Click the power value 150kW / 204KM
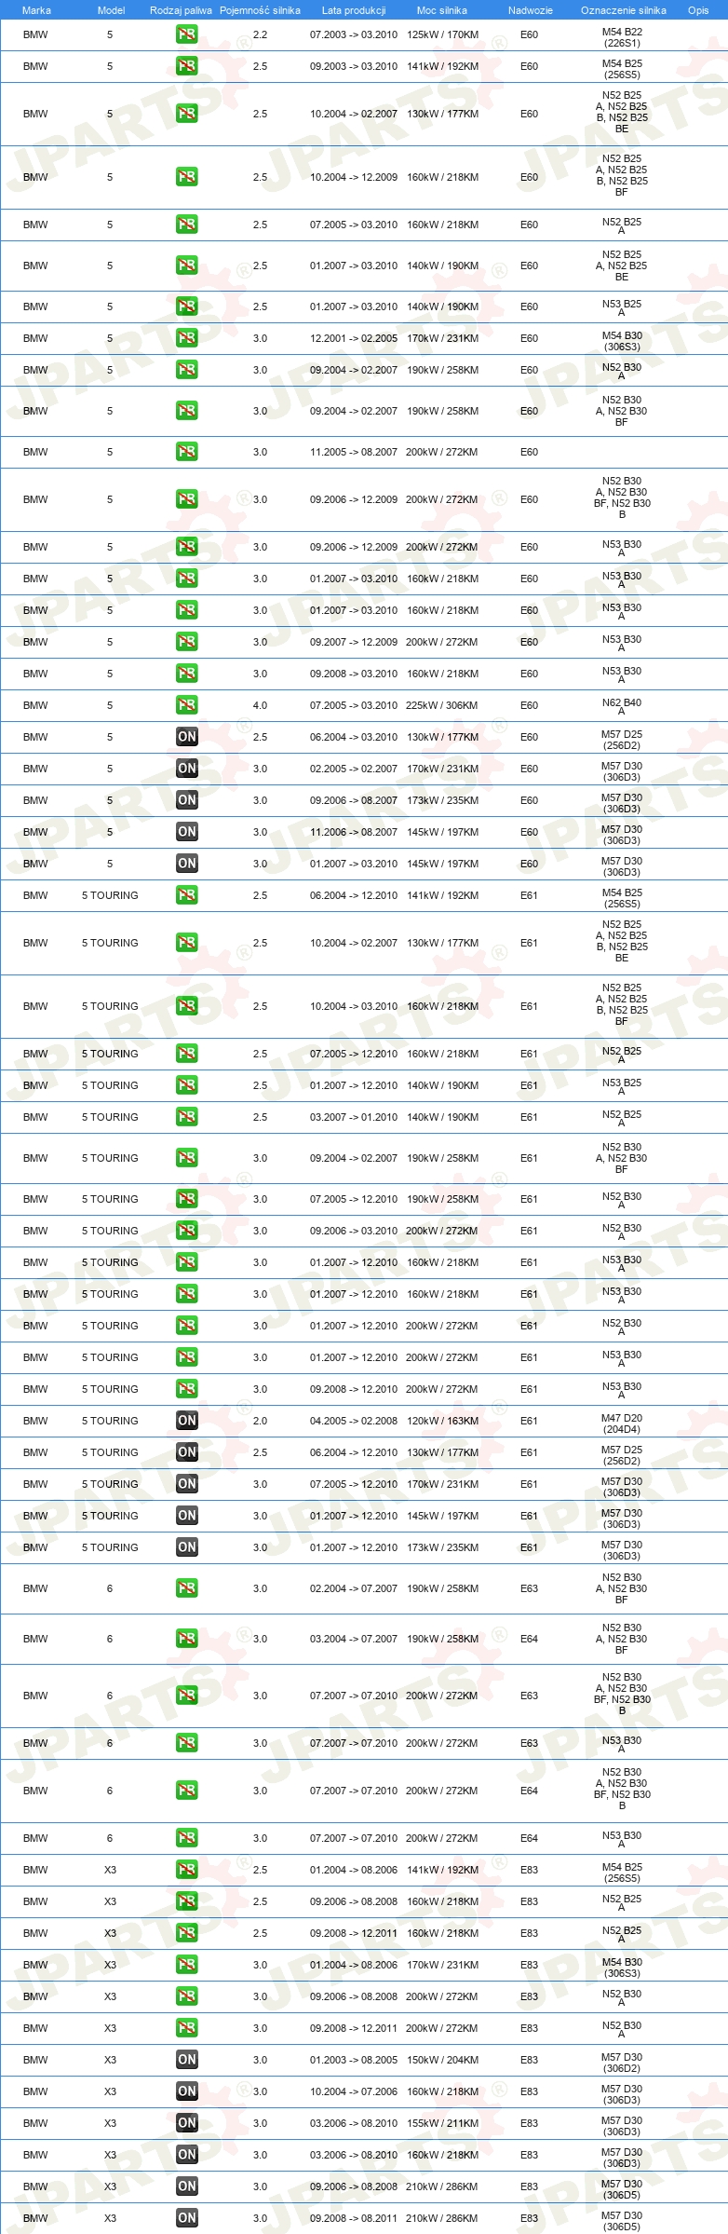 pyautogui.click(x=442, y=2060)
